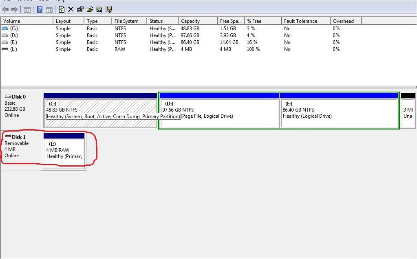The height and width of the screenshot is (259, 417).
Task: Select the (L:) RAW volume in list
Action: click(x=14, y=49)
